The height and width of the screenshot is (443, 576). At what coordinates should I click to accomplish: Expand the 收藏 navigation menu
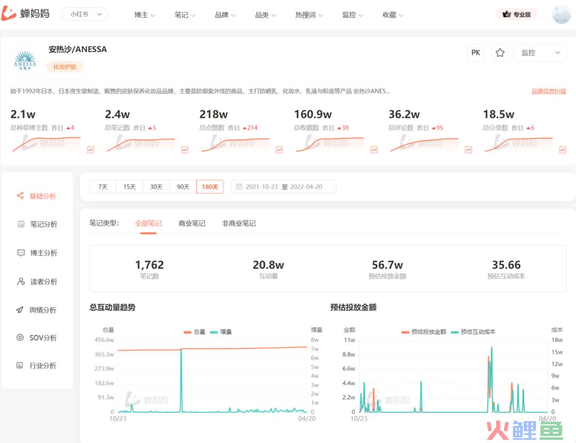[x=393, y=15]
